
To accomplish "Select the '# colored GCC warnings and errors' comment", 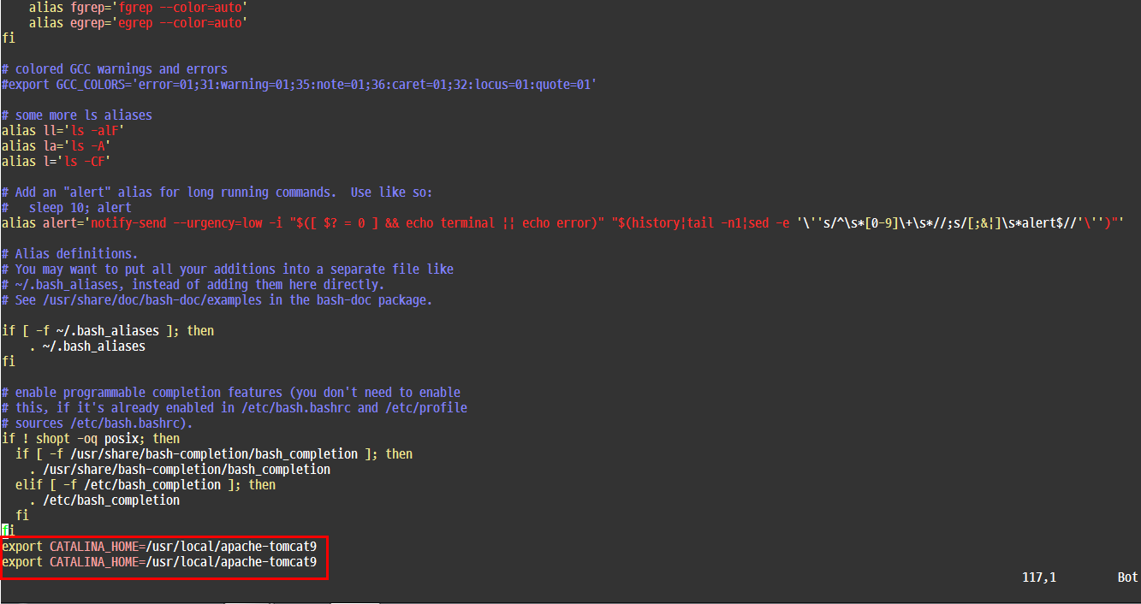I will point(115,68).
